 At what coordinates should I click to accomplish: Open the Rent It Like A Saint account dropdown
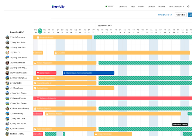pos(176,7)
